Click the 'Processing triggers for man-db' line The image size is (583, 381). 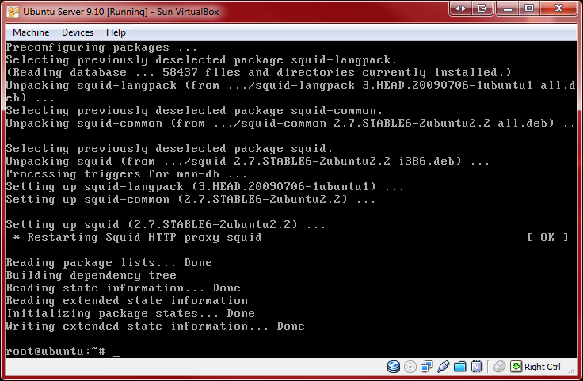coord(127,174)
